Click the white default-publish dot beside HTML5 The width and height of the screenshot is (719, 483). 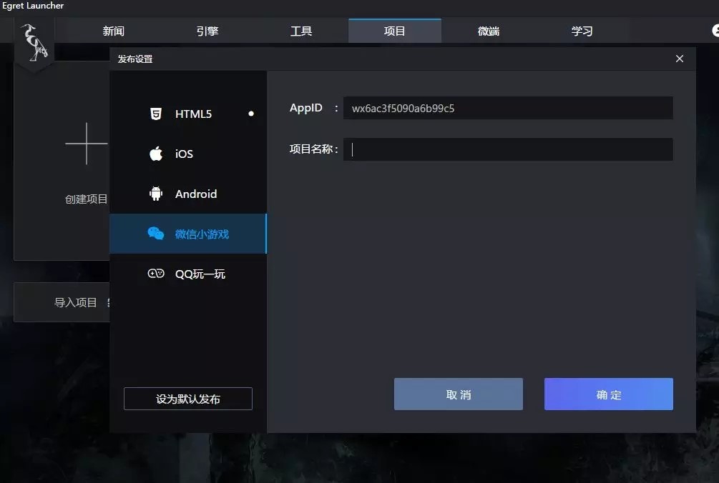(x=251, y=114)
